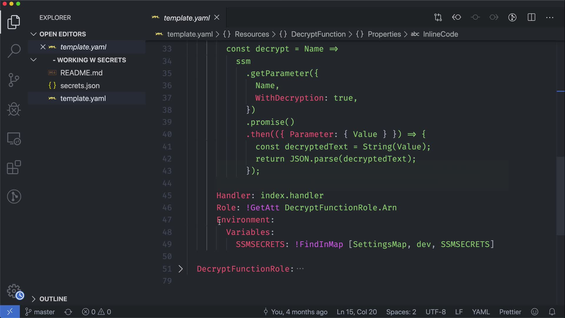Click the vertical scrollbar thumb in editor
Viewport: 565px width, 318px height.
pos(560,196)
